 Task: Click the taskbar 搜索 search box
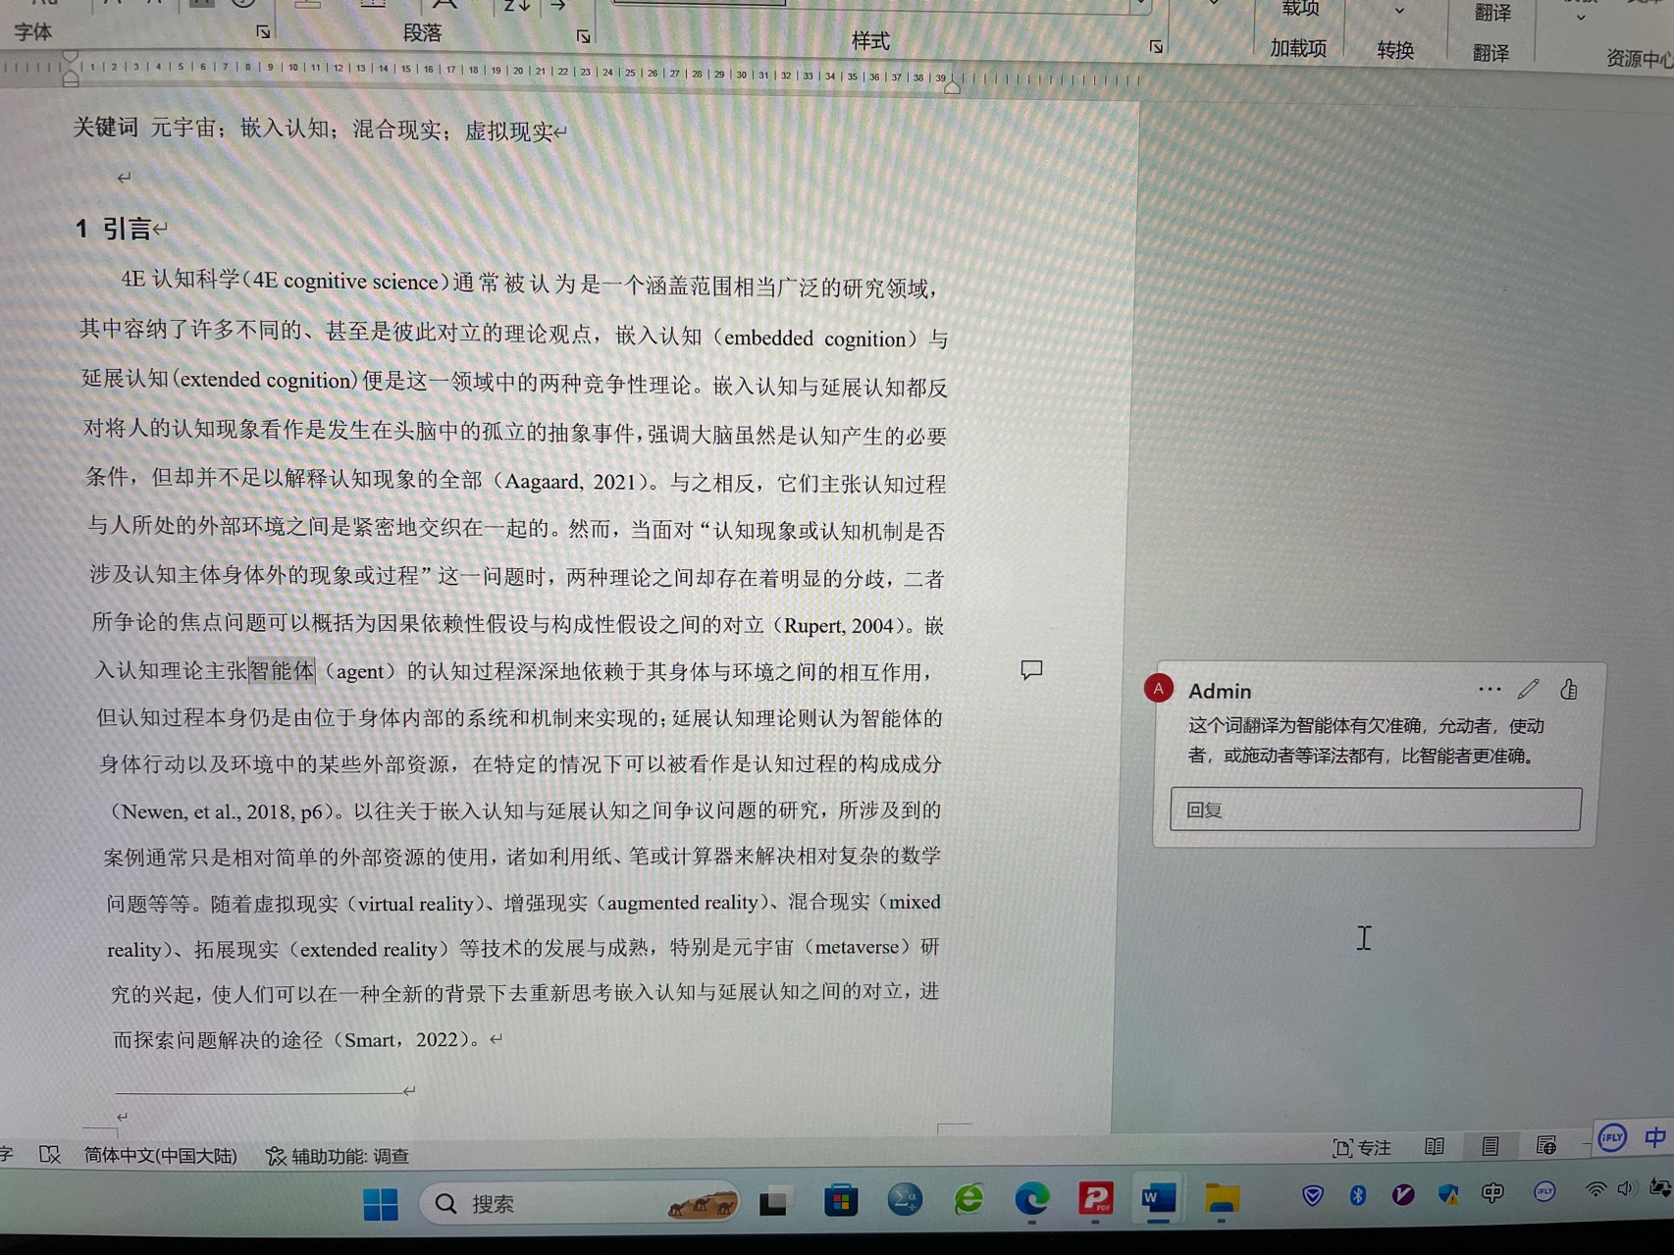pyautogui.click(x=579, y=1203)
